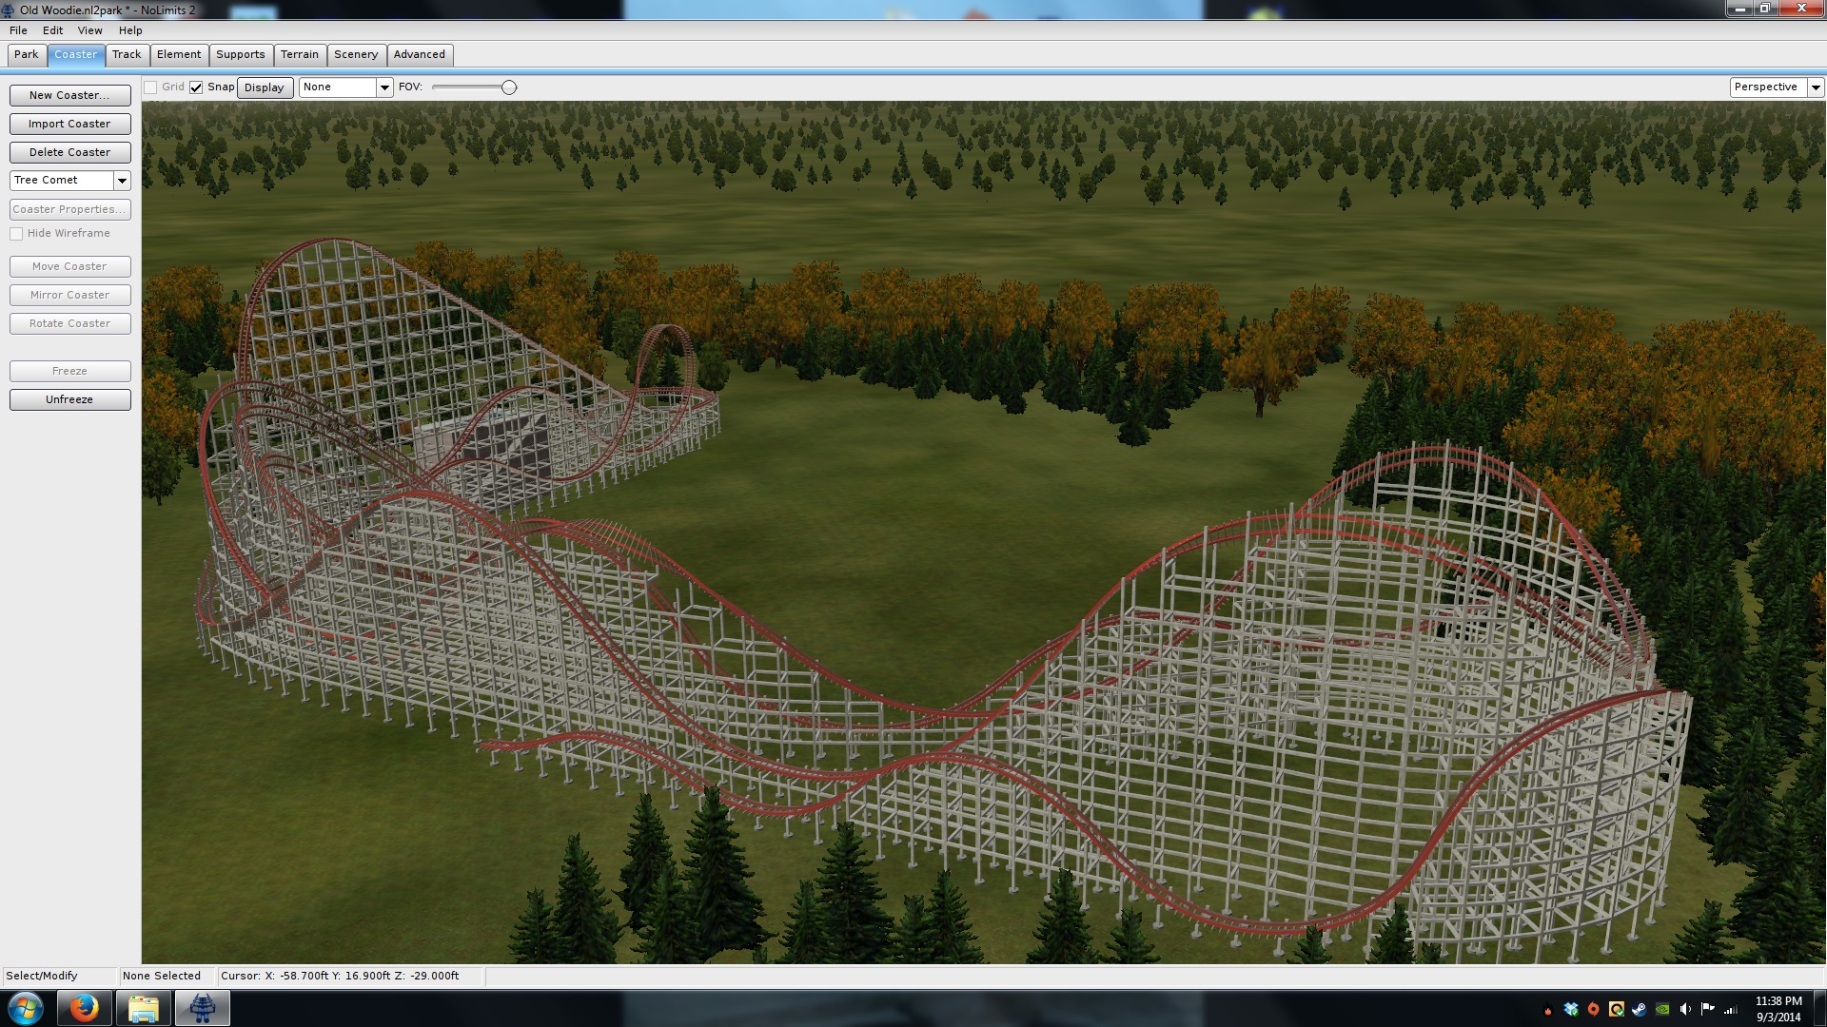
Task: Open Windows Explorer folder in the taskbar
Action: point(143,1008)
